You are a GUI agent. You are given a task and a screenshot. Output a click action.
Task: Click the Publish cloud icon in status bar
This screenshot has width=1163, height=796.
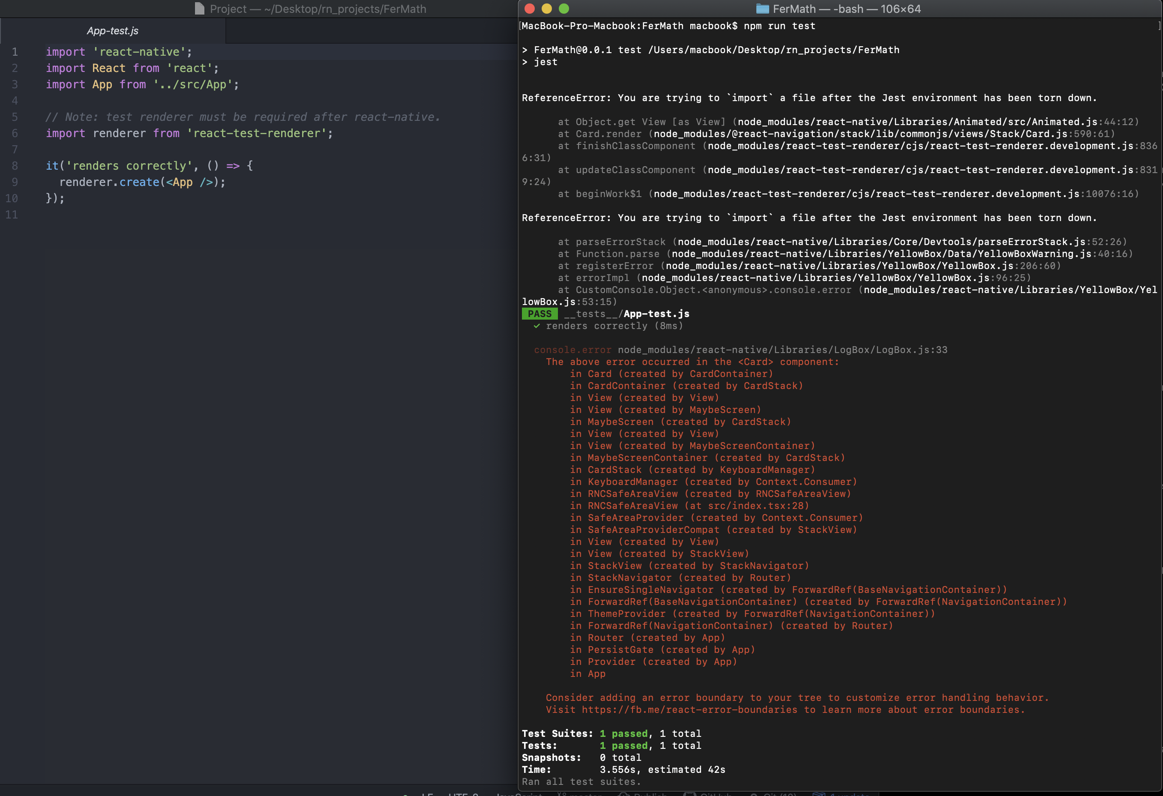(x=626, y=794)
